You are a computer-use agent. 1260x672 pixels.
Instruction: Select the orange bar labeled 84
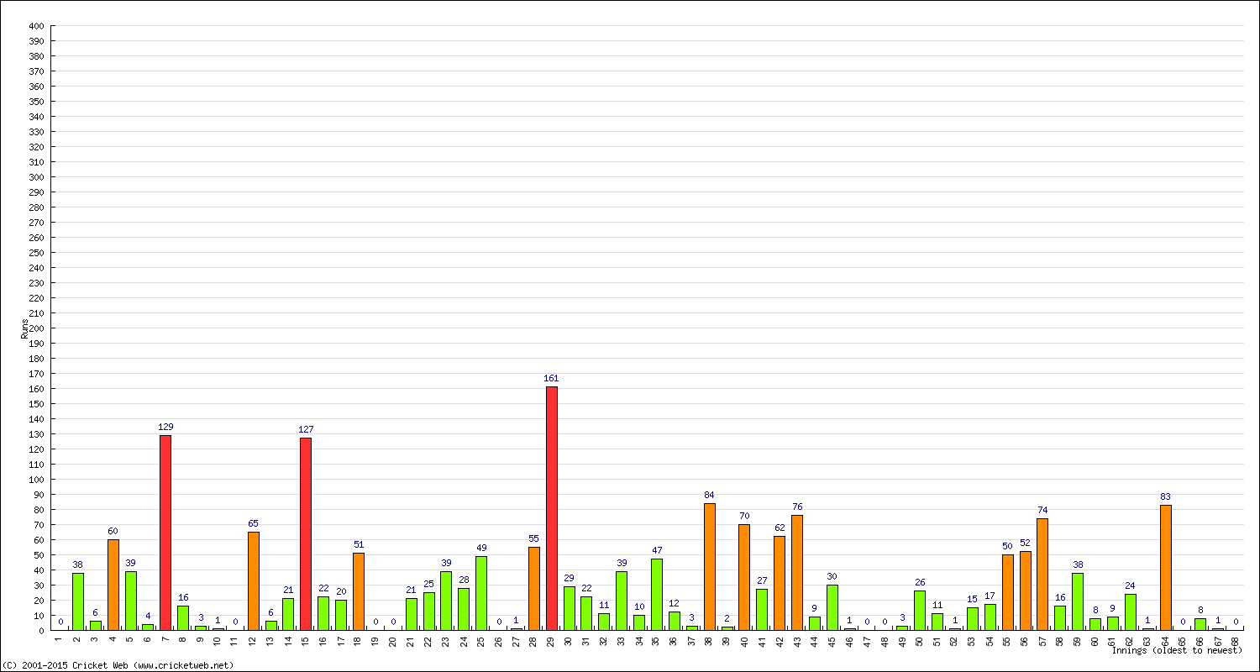710,566
